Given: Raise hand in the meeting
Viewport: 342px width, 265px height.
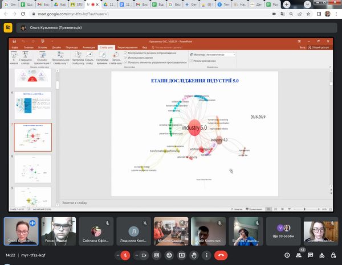Looking at the screenshot, I should (193, 255).
